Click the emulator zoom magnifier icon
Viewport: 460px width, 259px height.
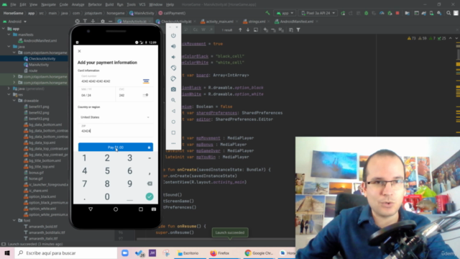(173, 100)
